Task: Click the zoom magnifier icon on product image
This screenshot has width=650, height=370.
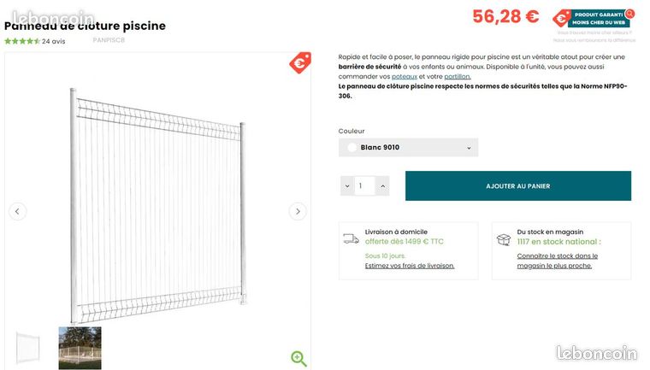Action: [x=298, y=358]
